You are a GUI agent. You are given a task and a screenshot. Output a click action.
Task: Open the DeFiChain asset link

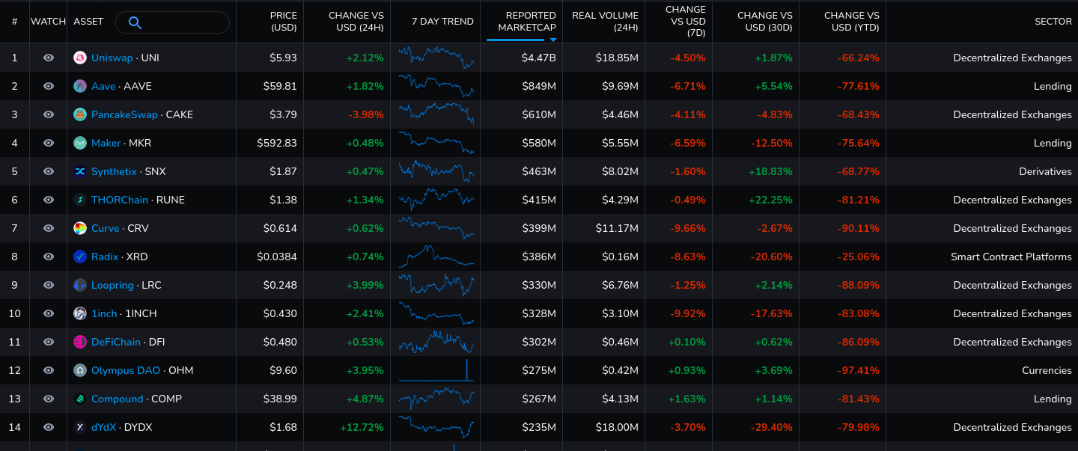pos(116,342)
